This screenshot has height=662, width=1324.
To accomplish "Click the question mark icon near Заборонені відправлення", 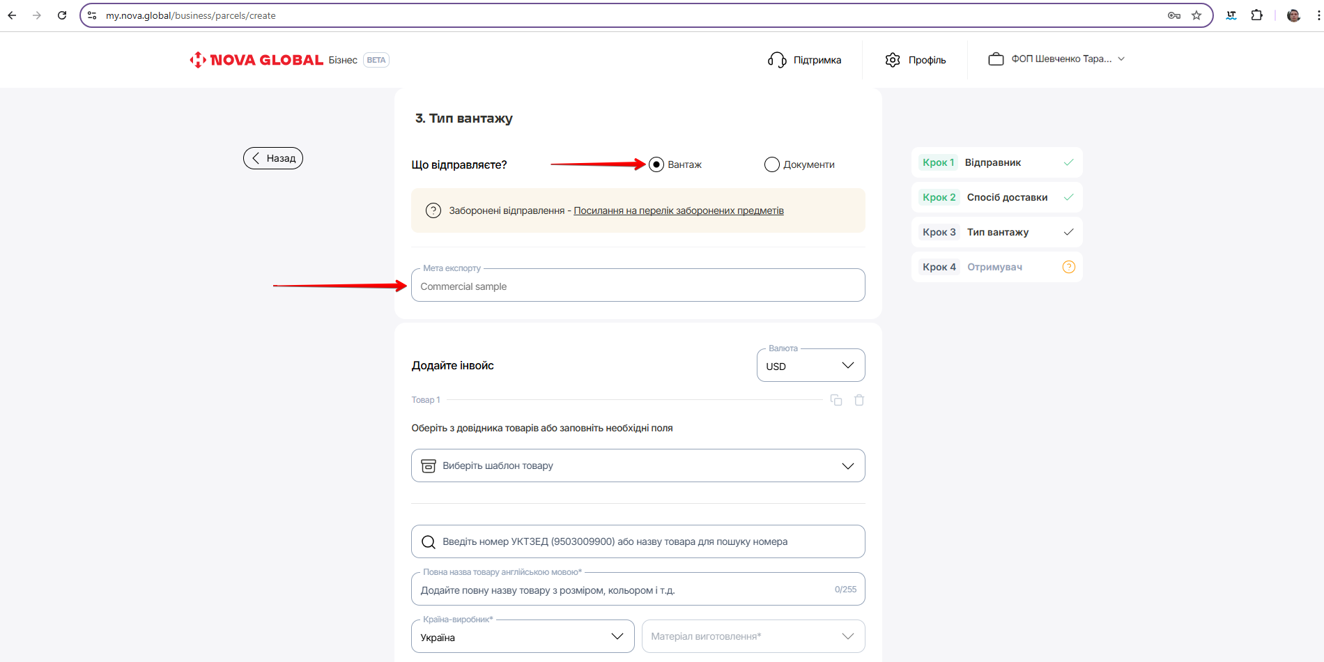I will click(433, 210).
